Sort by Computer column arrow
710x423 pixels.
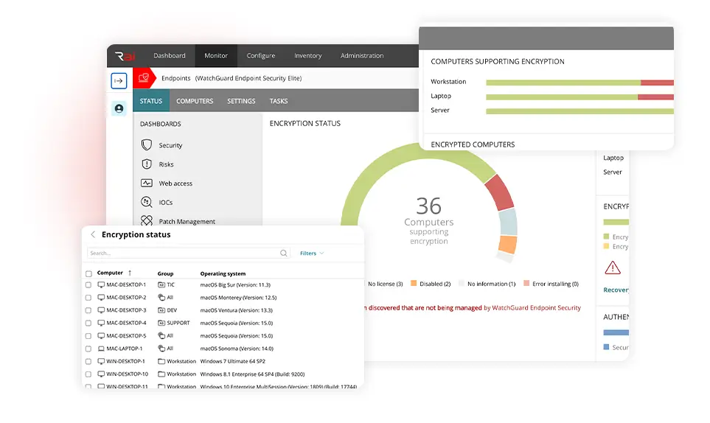coord(130,273)
